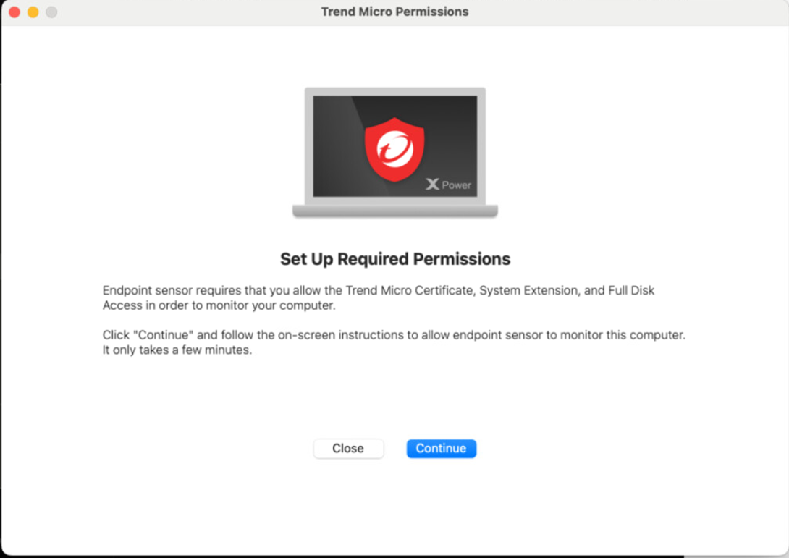Click the laptop illustration's gray base
This screenshot has height=558, width=789.
pos(395,211)
